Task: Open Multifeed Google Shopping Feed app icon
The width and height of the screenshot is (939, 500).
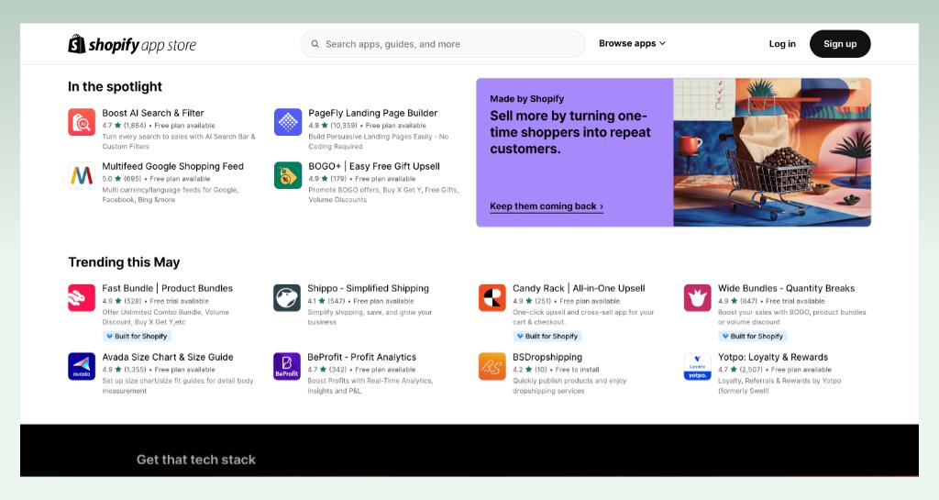Action: coord(82,175)
